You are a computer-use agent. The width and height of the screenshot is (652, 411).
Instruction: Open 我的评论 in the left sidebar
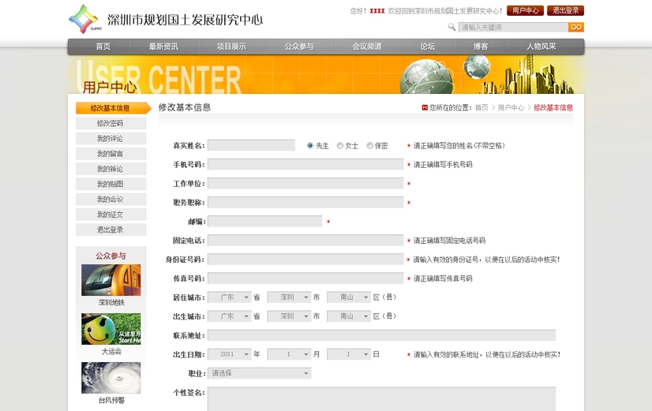pyautogui.click(x=111, y=139)
